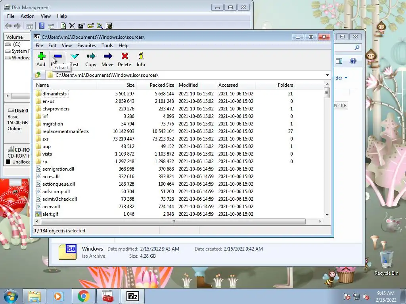
Task: Open the Action menu in Disk Management
Action: tap(27, 16)
